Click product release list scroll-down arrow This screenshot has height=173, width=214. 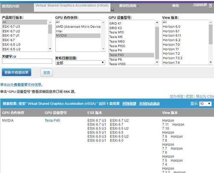point(50,49)
